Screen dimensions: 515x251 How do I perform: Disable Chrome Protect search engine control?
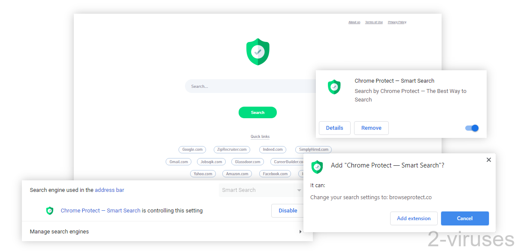click(x=288, y=210)
